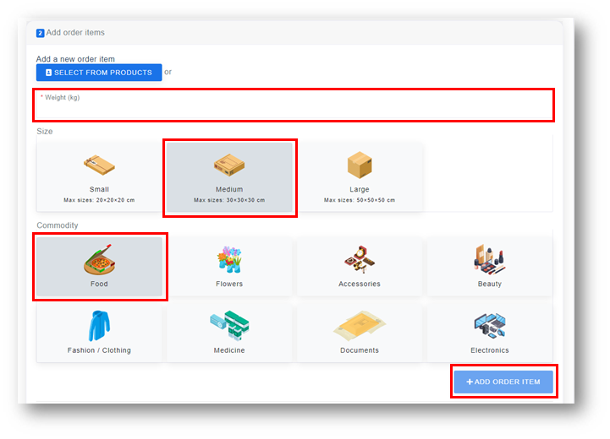
Task: Select the Documents envelope icon
Action: tap(360, 325)
